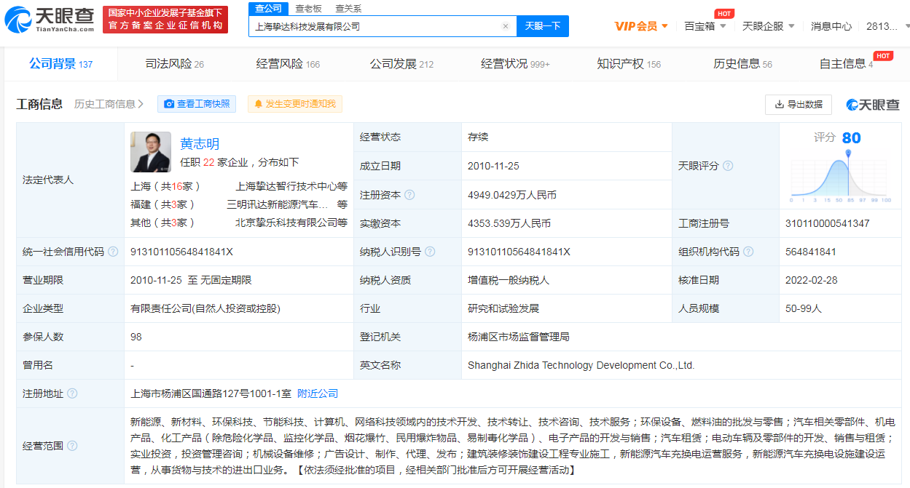Open the 2813... account dropdown
The width and height of the screenshot is (910, 488).
coord(887,26)
